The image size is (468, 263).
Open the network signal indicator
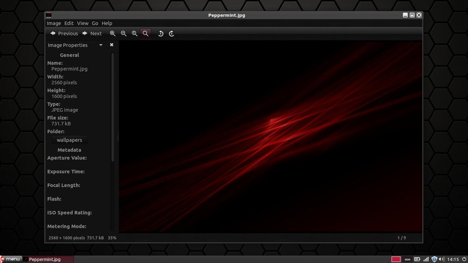(426, 259)
